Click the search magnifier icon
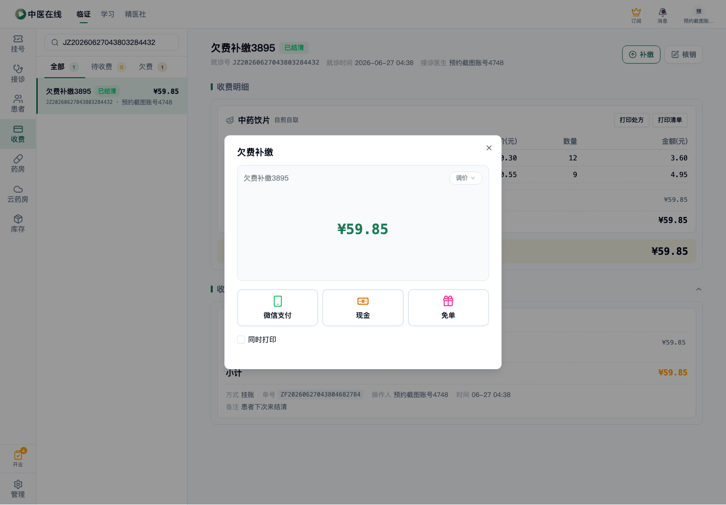This screenshot has height=505, width=726. point(55,42)
